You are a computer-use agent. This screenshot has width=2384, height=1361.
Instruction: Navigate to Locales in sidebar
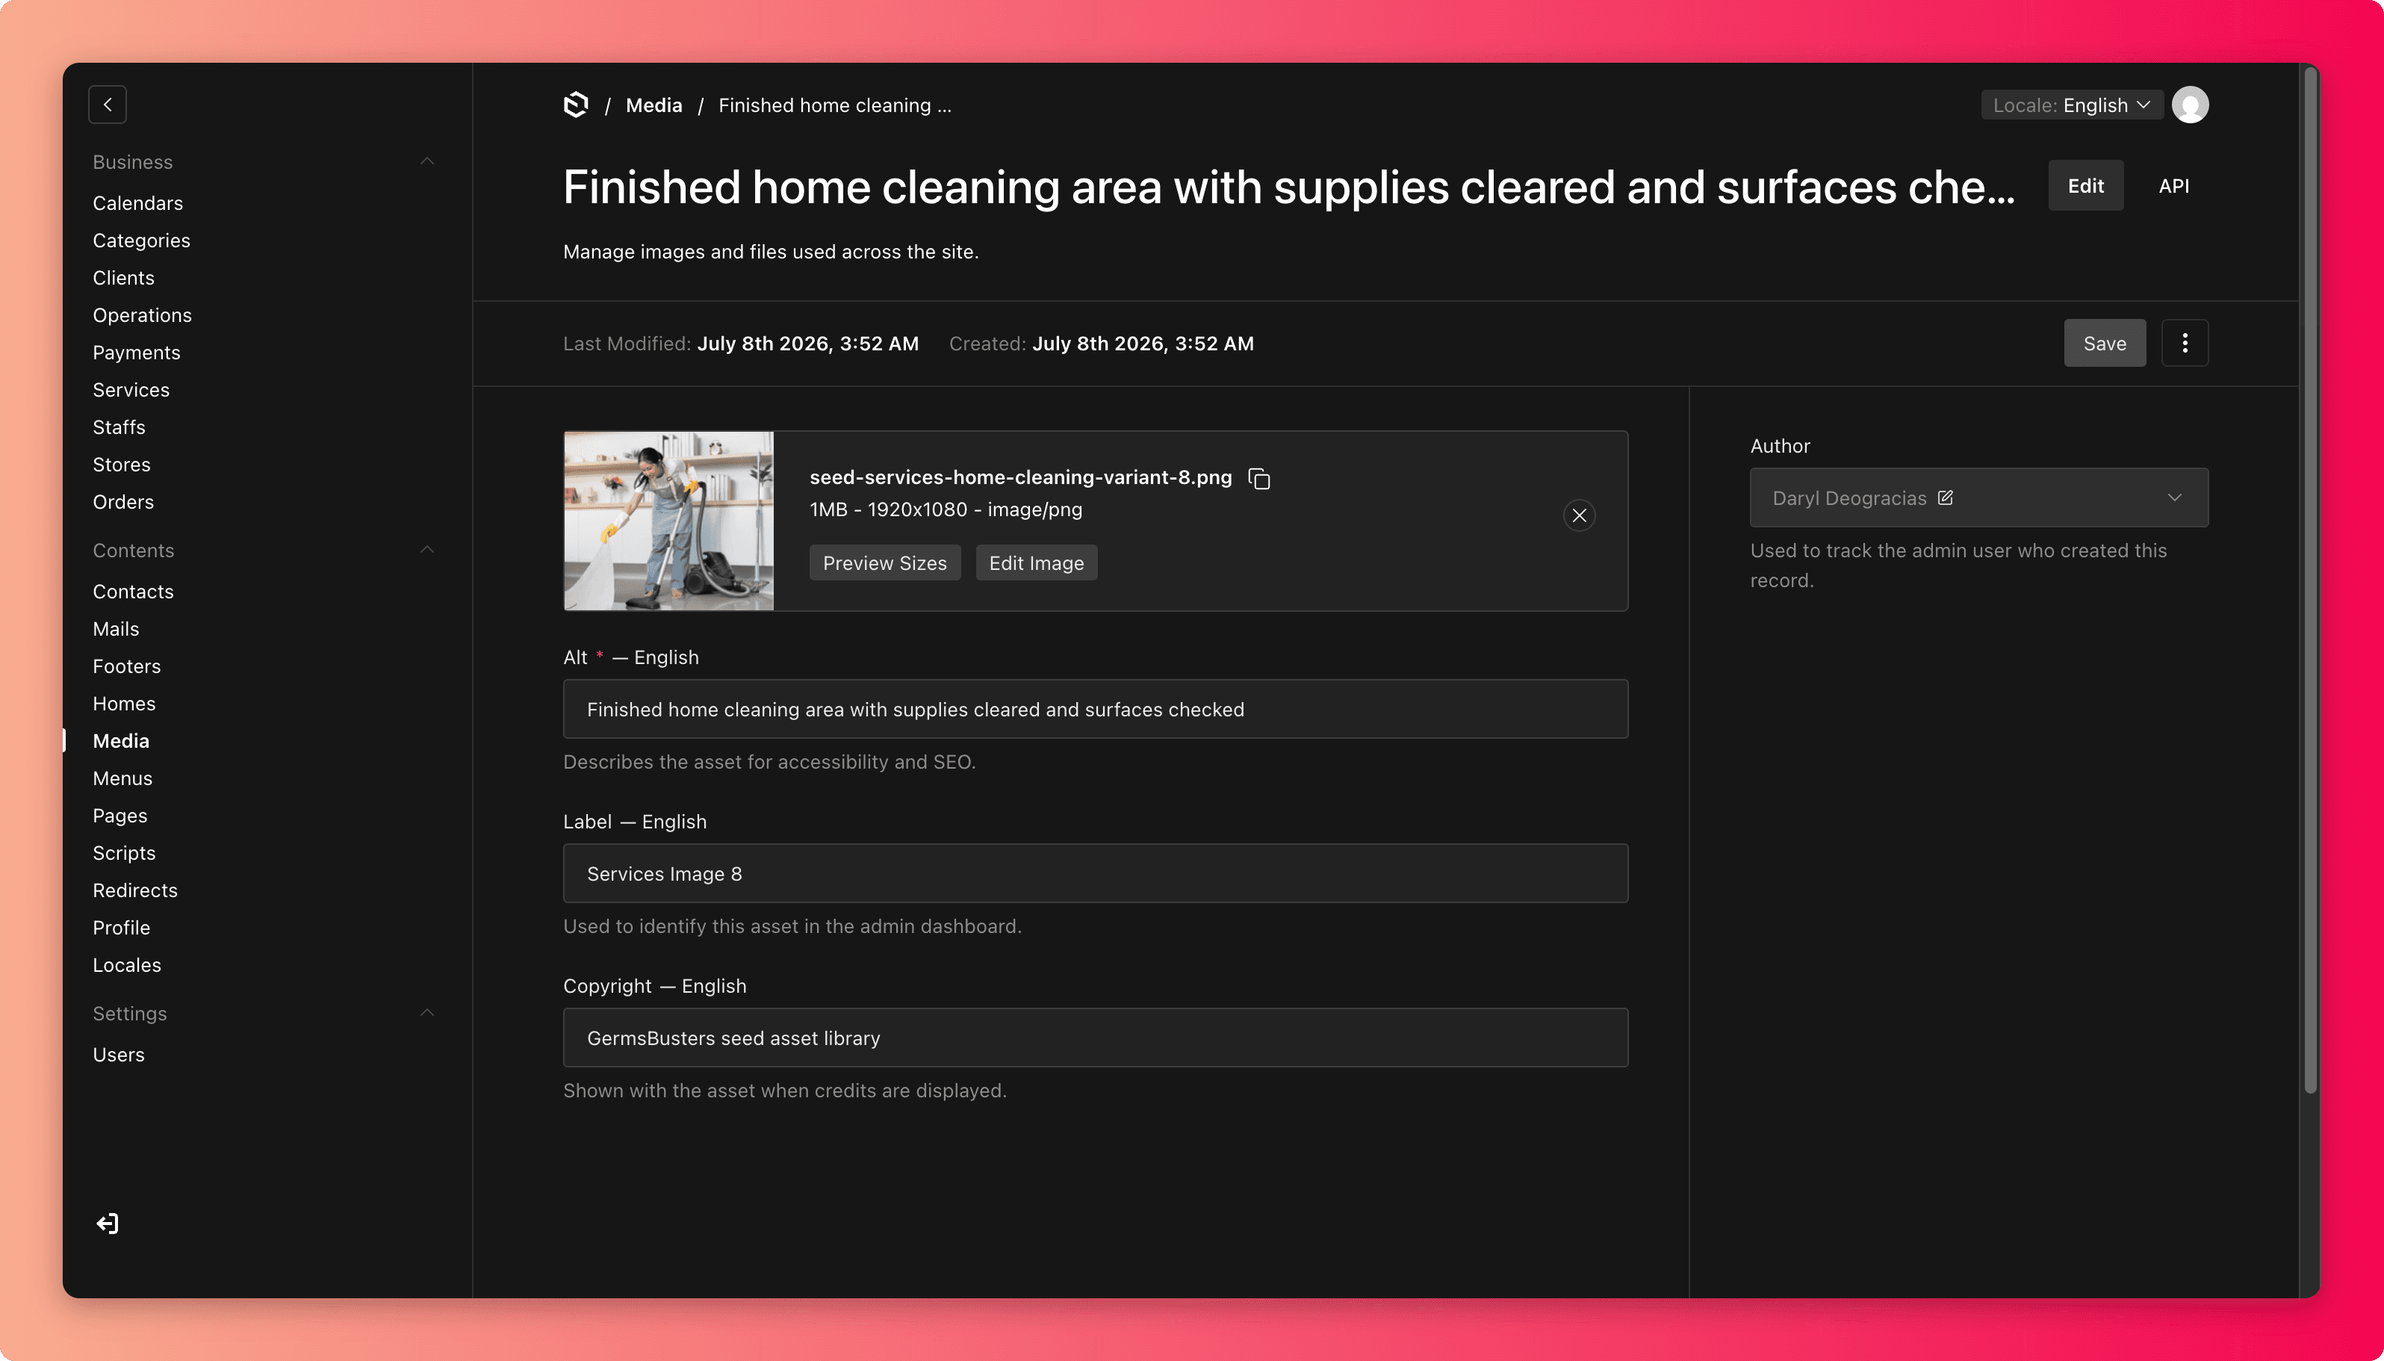point(127,964)
